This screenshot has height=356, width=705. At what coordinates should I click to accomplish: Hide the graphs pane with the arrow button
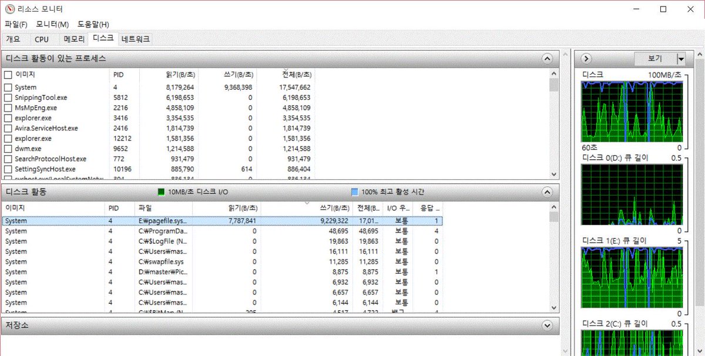pyautogui.click(x=586, y=59)
